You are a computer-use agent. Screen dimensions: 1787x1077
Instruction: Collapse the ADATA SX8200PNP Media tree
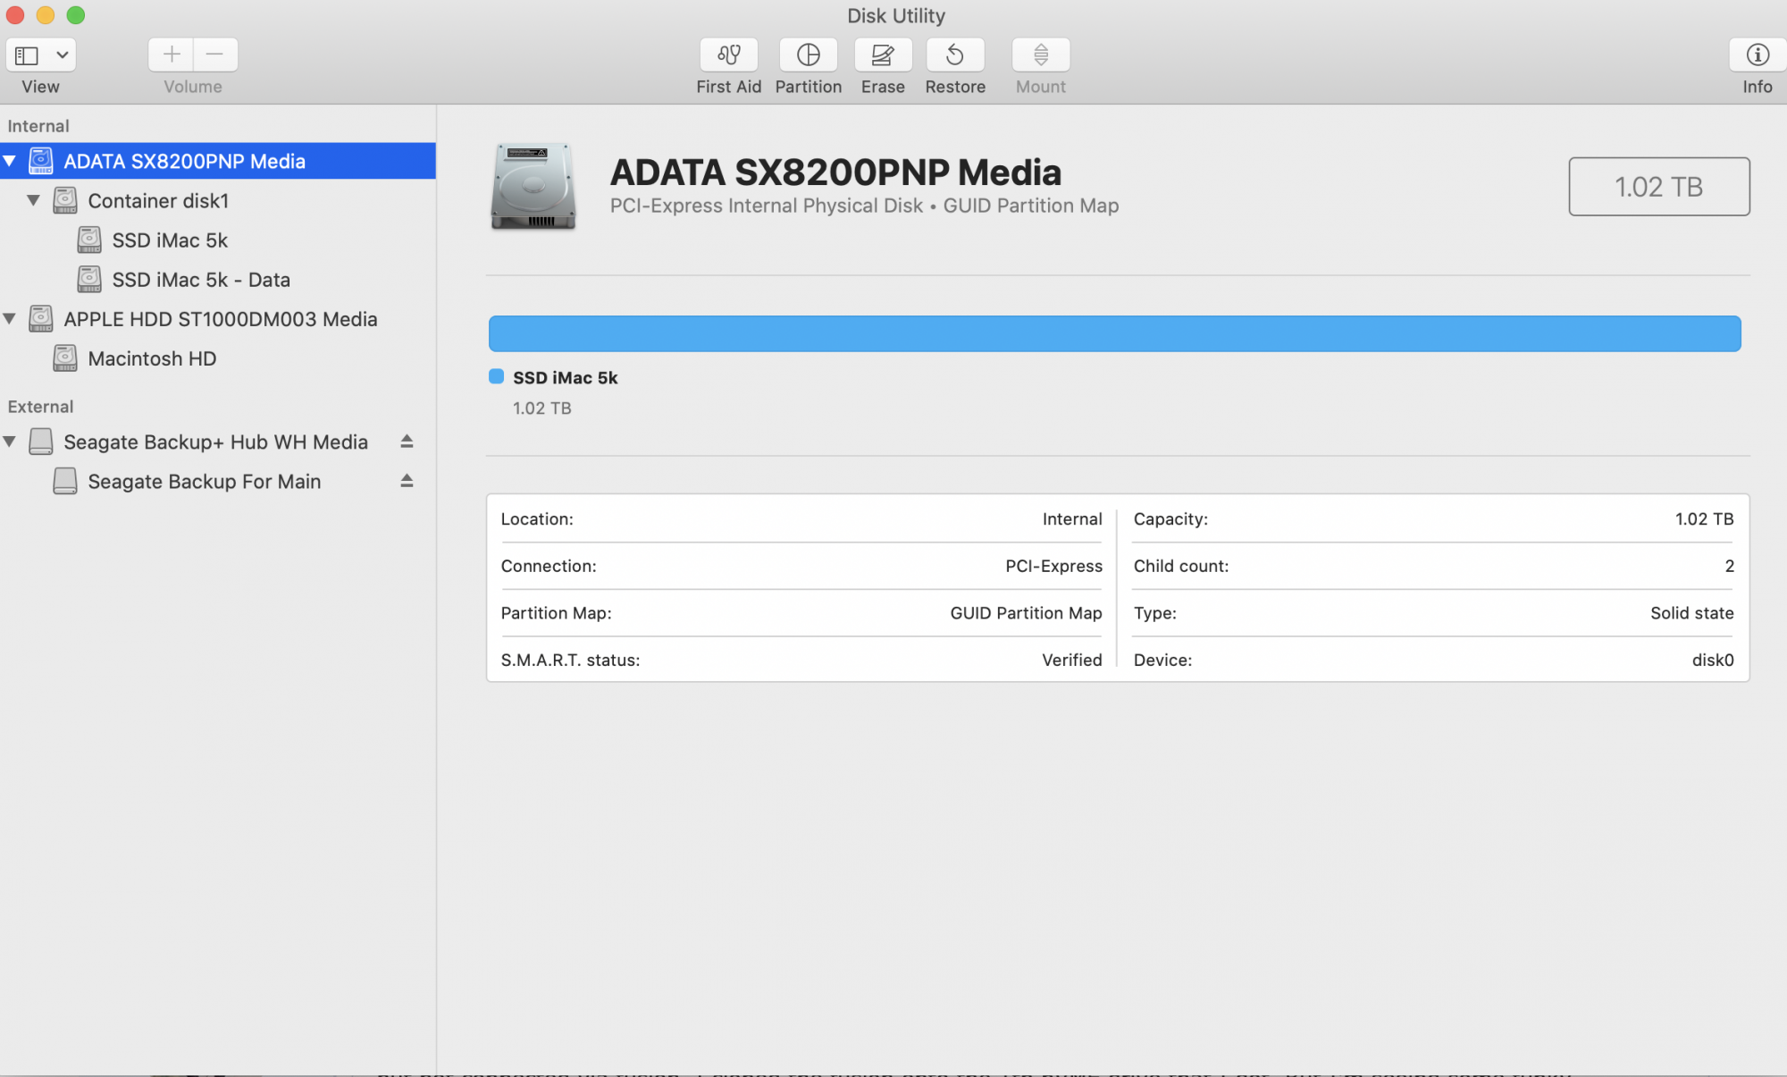point(10,161)
